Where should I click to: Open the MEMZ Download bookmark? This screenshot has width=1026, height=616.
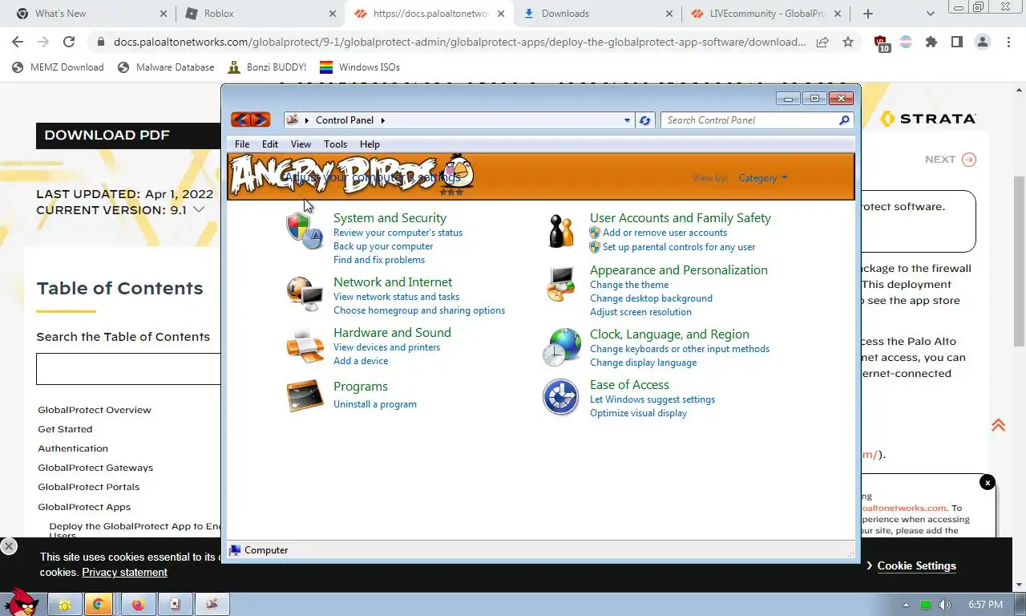tap(58, 67)
